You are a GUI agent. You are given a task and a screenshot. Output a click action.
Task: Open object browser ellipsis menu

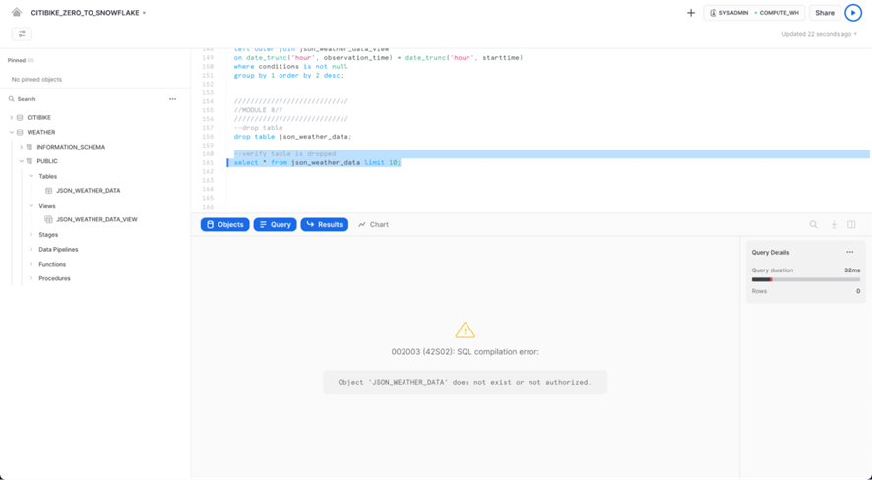click(172, 99)
